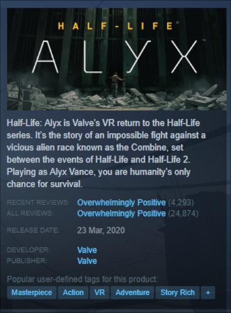Browse the Adventure tag

click(x=132, y=293)
